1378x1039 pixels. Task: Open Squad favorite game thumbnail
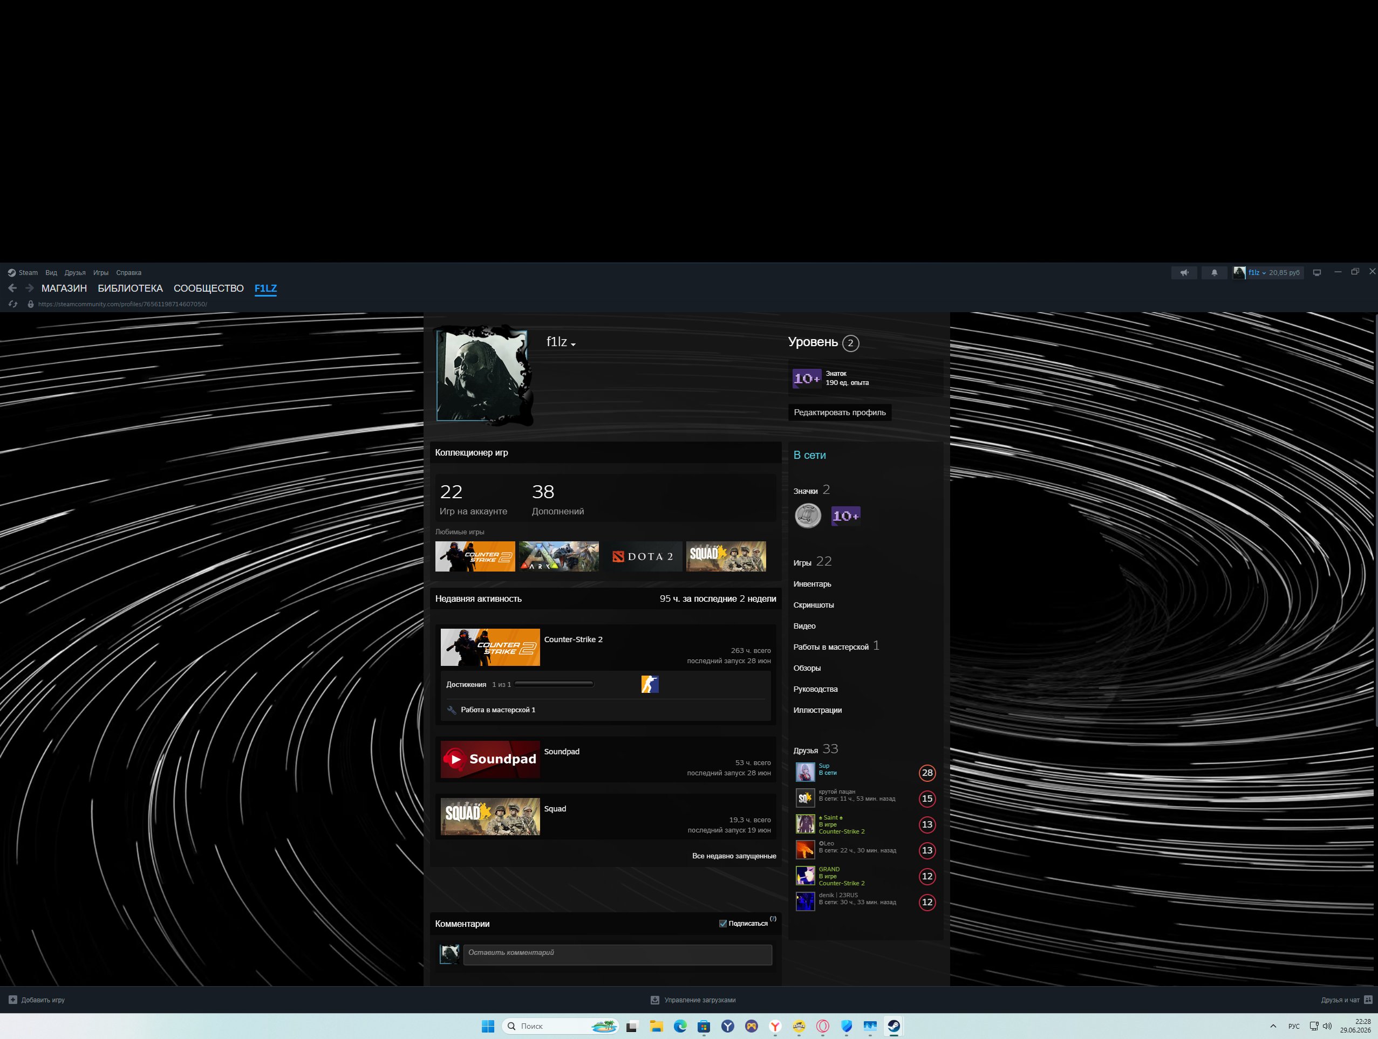tap(726, 556)
